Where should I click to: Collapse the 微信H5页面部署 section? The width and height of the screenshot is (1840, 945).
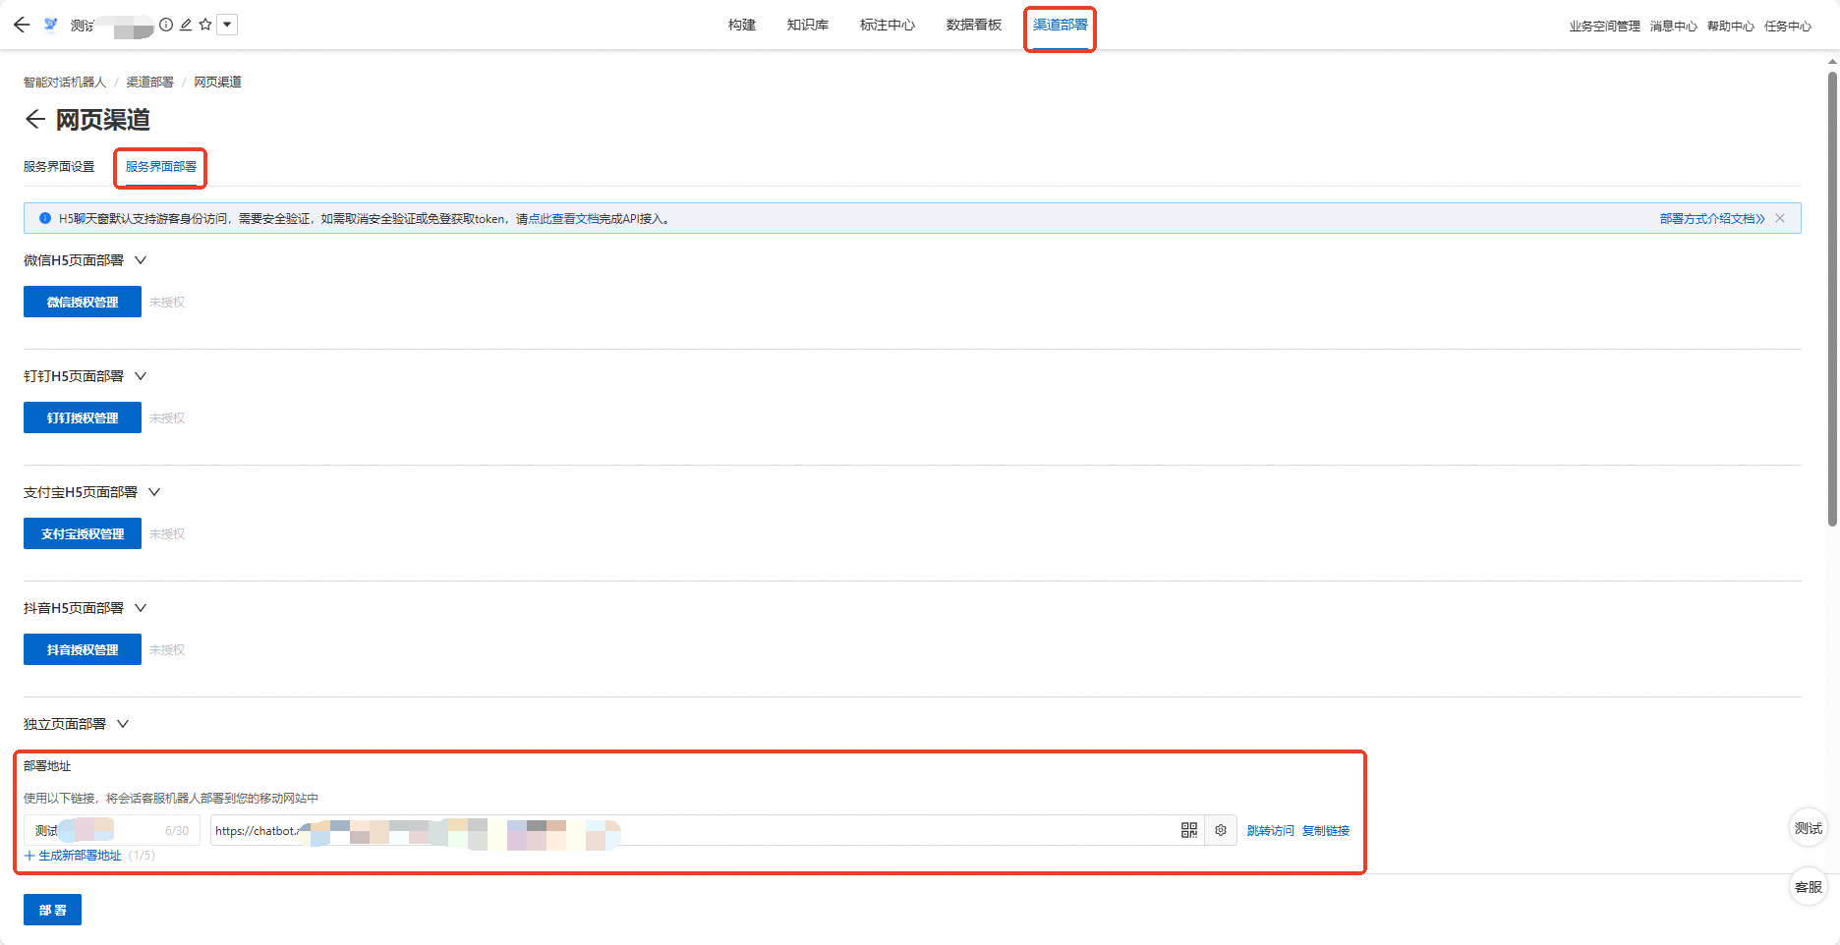141,260
